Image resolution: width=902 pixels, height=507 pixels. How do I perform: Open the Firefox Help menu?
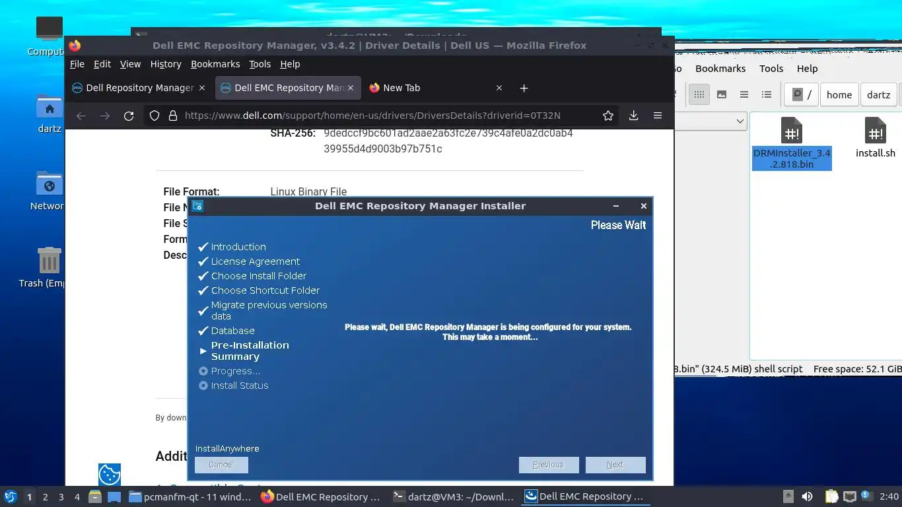(x=290, y=64)
